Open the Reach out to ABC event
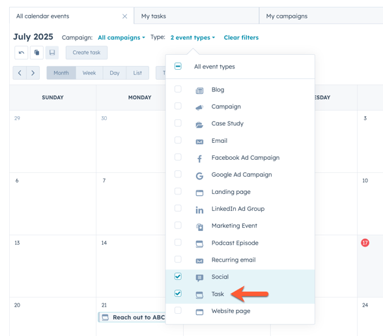 pos(132,317)
